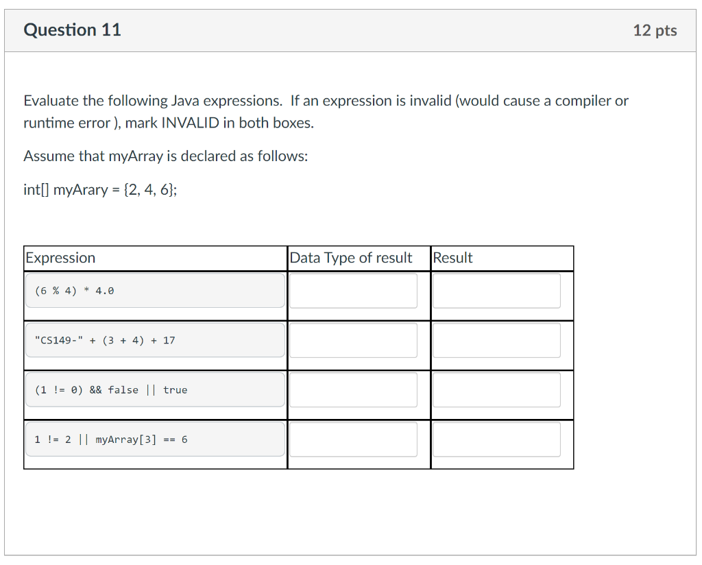Click Data Type input for (6 % 4) * 4.0
Image resolution: width=702 pixels, height=565 pixels.
point(353,290)
